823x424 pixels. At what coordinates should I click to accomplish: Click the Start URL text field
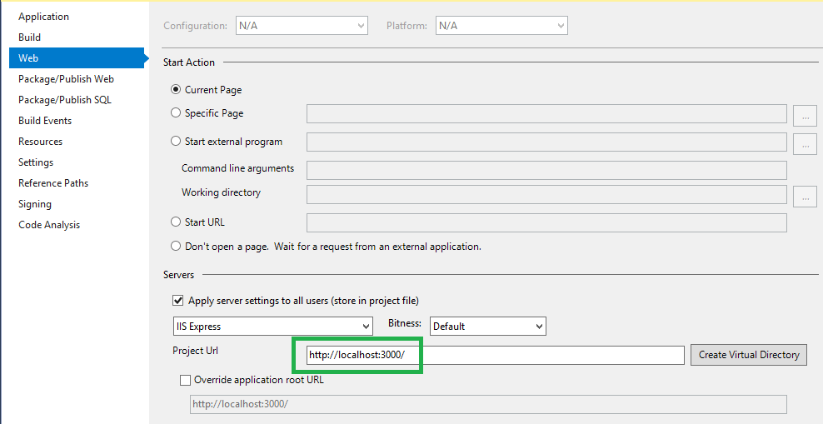click(x=546, y=222)
